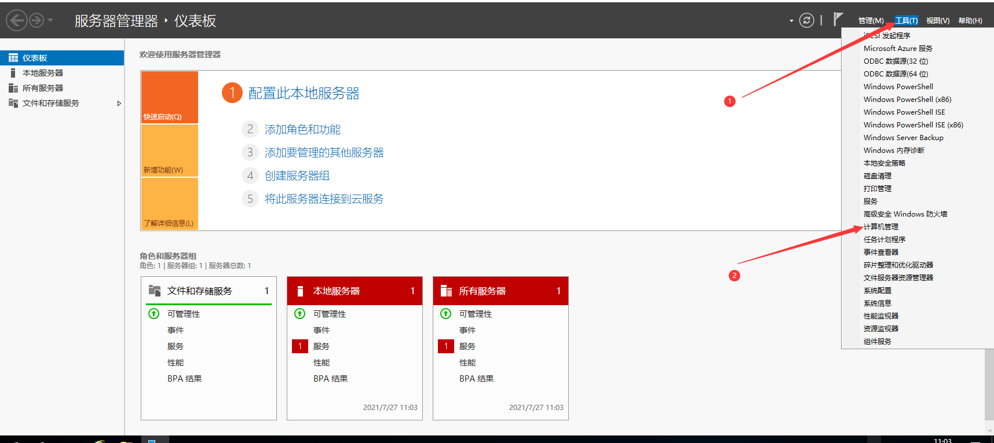Open the 视图(V) menu

click(x=938, y=21)
